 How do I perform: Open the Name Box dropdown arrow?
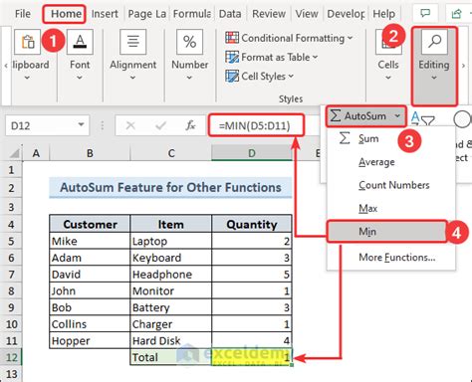pyautogui.click(x=81, y=124)
